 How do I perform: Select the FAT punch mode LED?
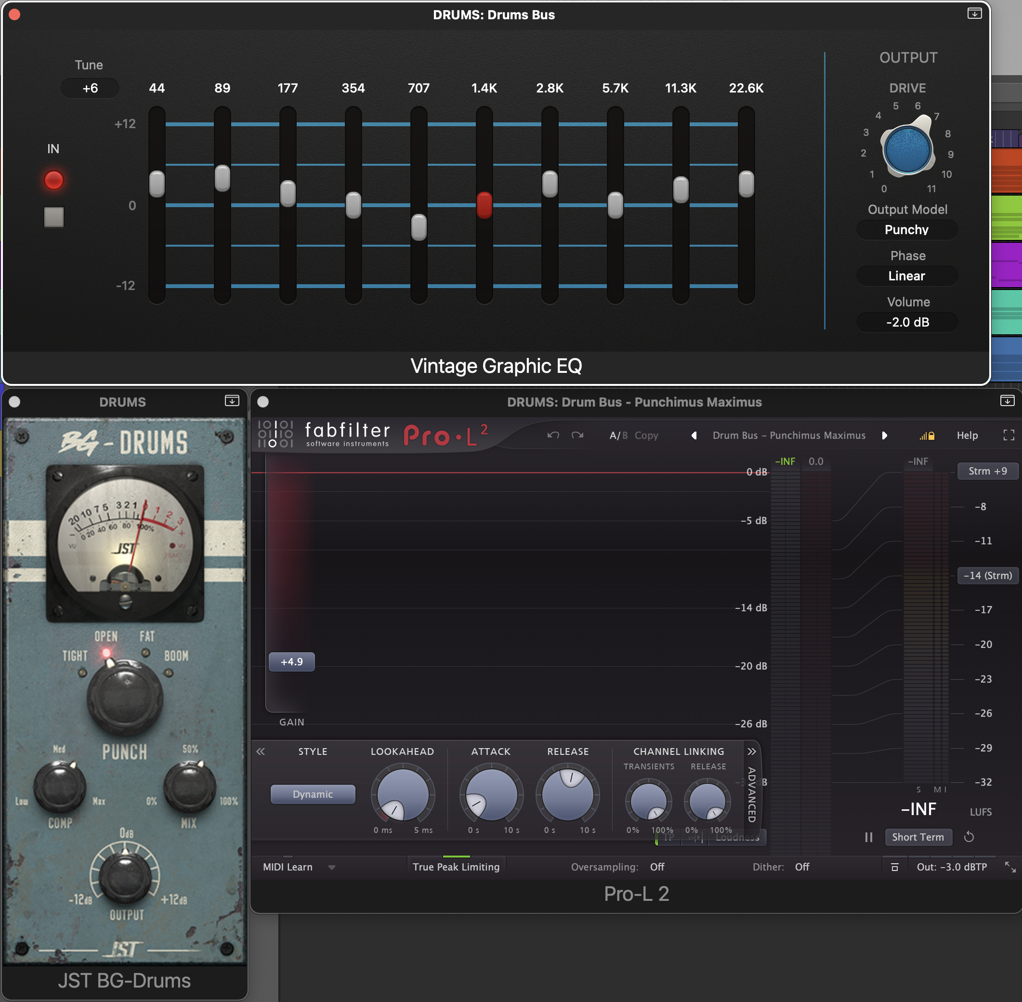[146, 653]
